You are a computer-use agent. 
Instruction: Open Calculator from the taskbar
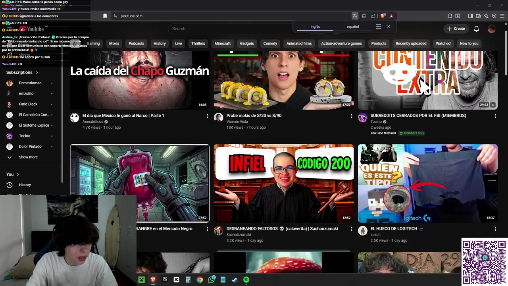[188, 280]
